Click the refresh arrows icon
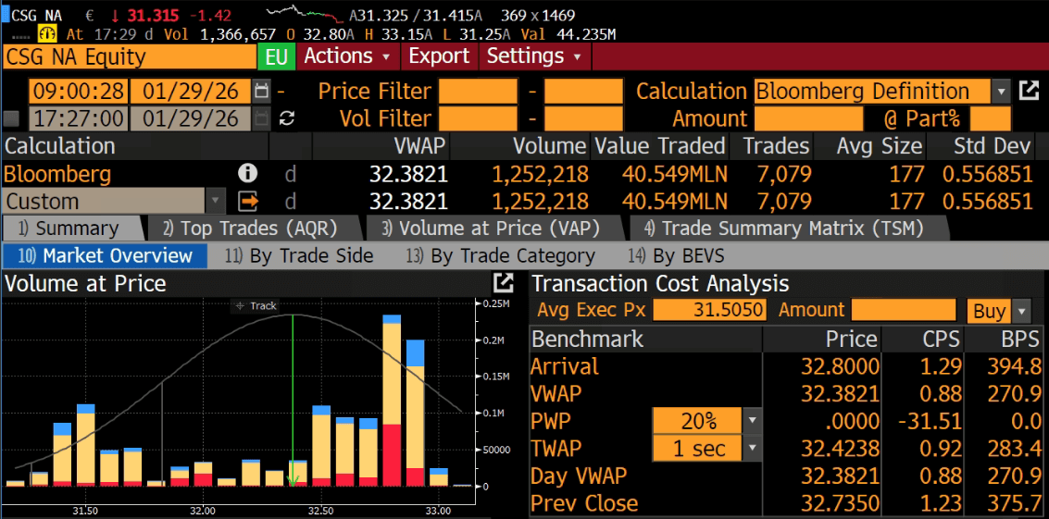This screenshot has height=519, width=1049. coord(287,118)
